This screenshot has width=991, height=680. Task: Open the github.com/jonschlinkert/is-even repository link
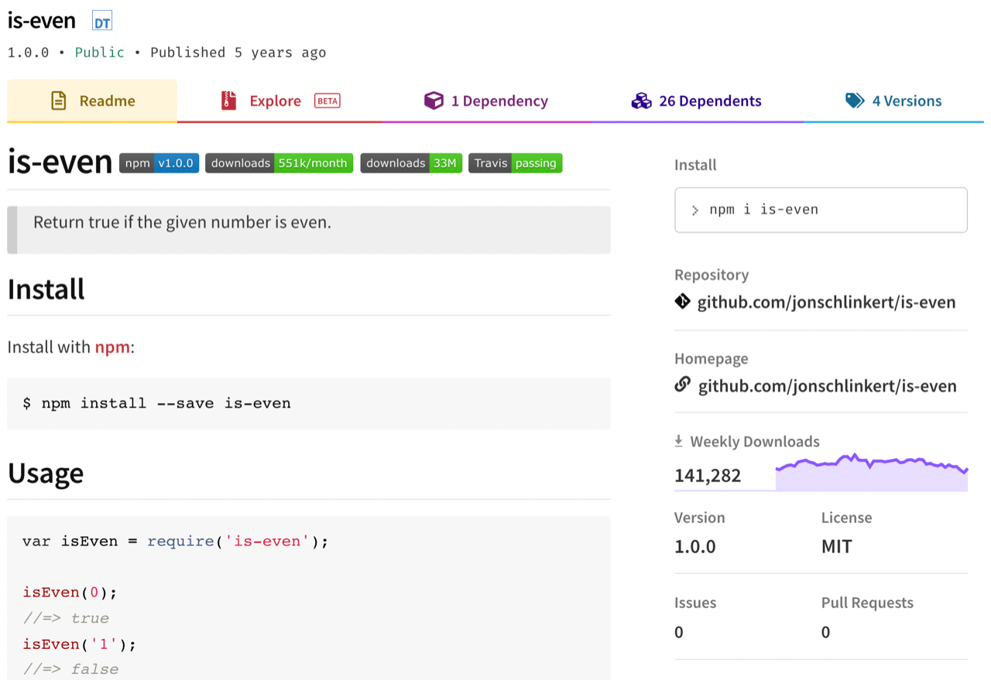828,302
